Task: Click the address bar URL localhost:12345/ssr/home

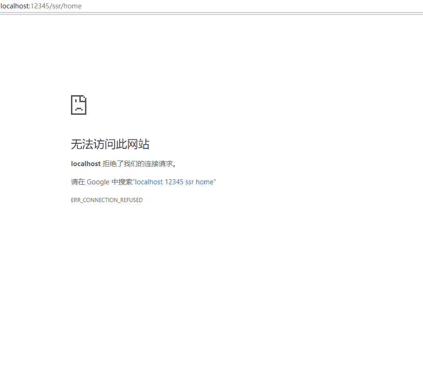Action: coord(41,6)
